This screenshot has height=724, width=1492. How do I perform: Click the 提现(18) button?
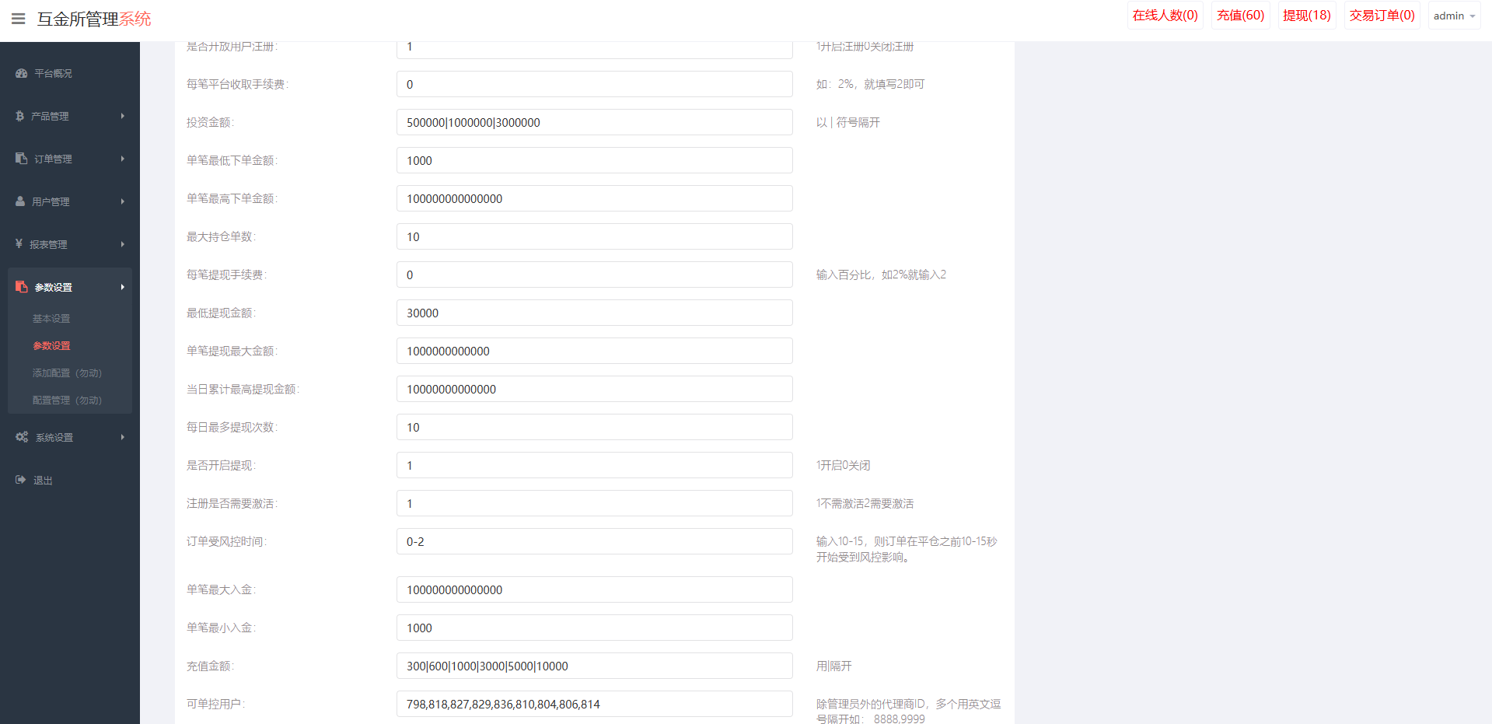pos(1306,16)
